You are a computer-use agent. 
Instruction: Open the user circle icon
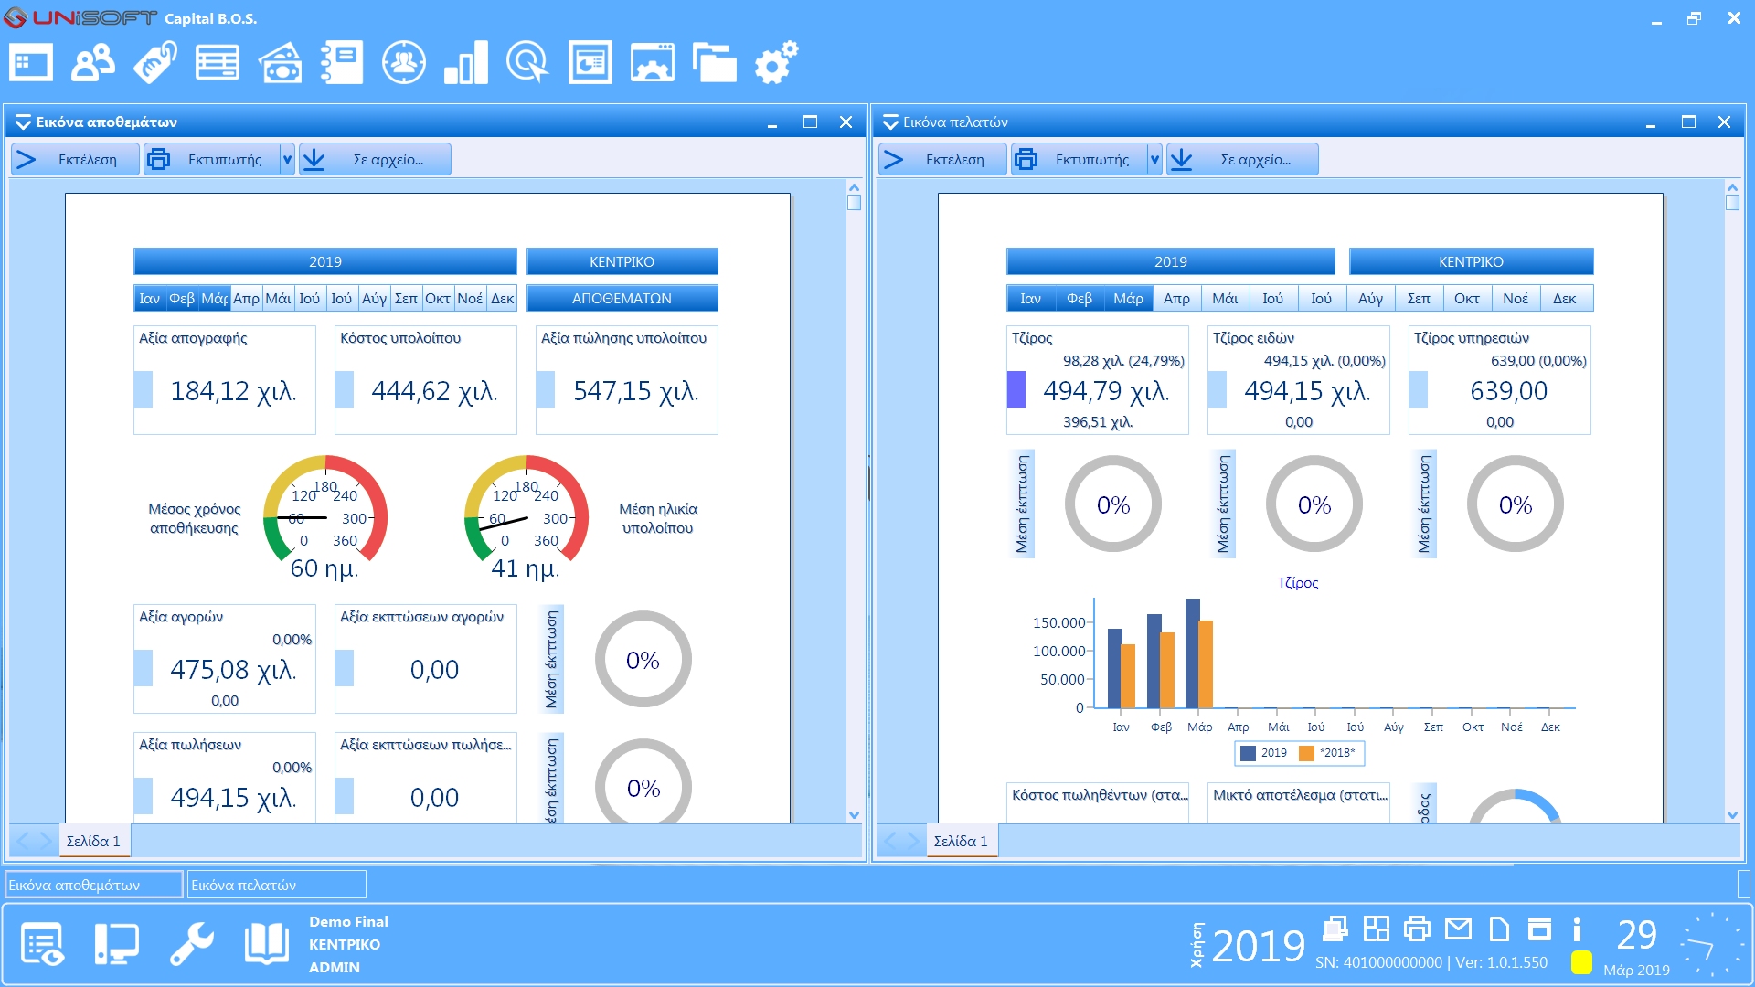[404, 64]
